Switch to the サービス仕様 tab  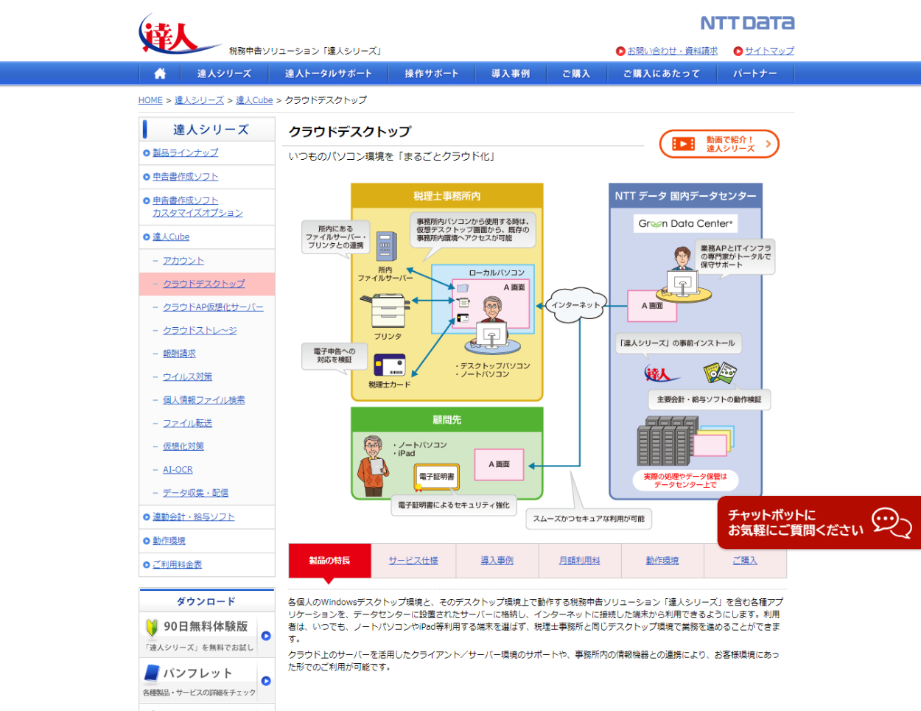413,561
